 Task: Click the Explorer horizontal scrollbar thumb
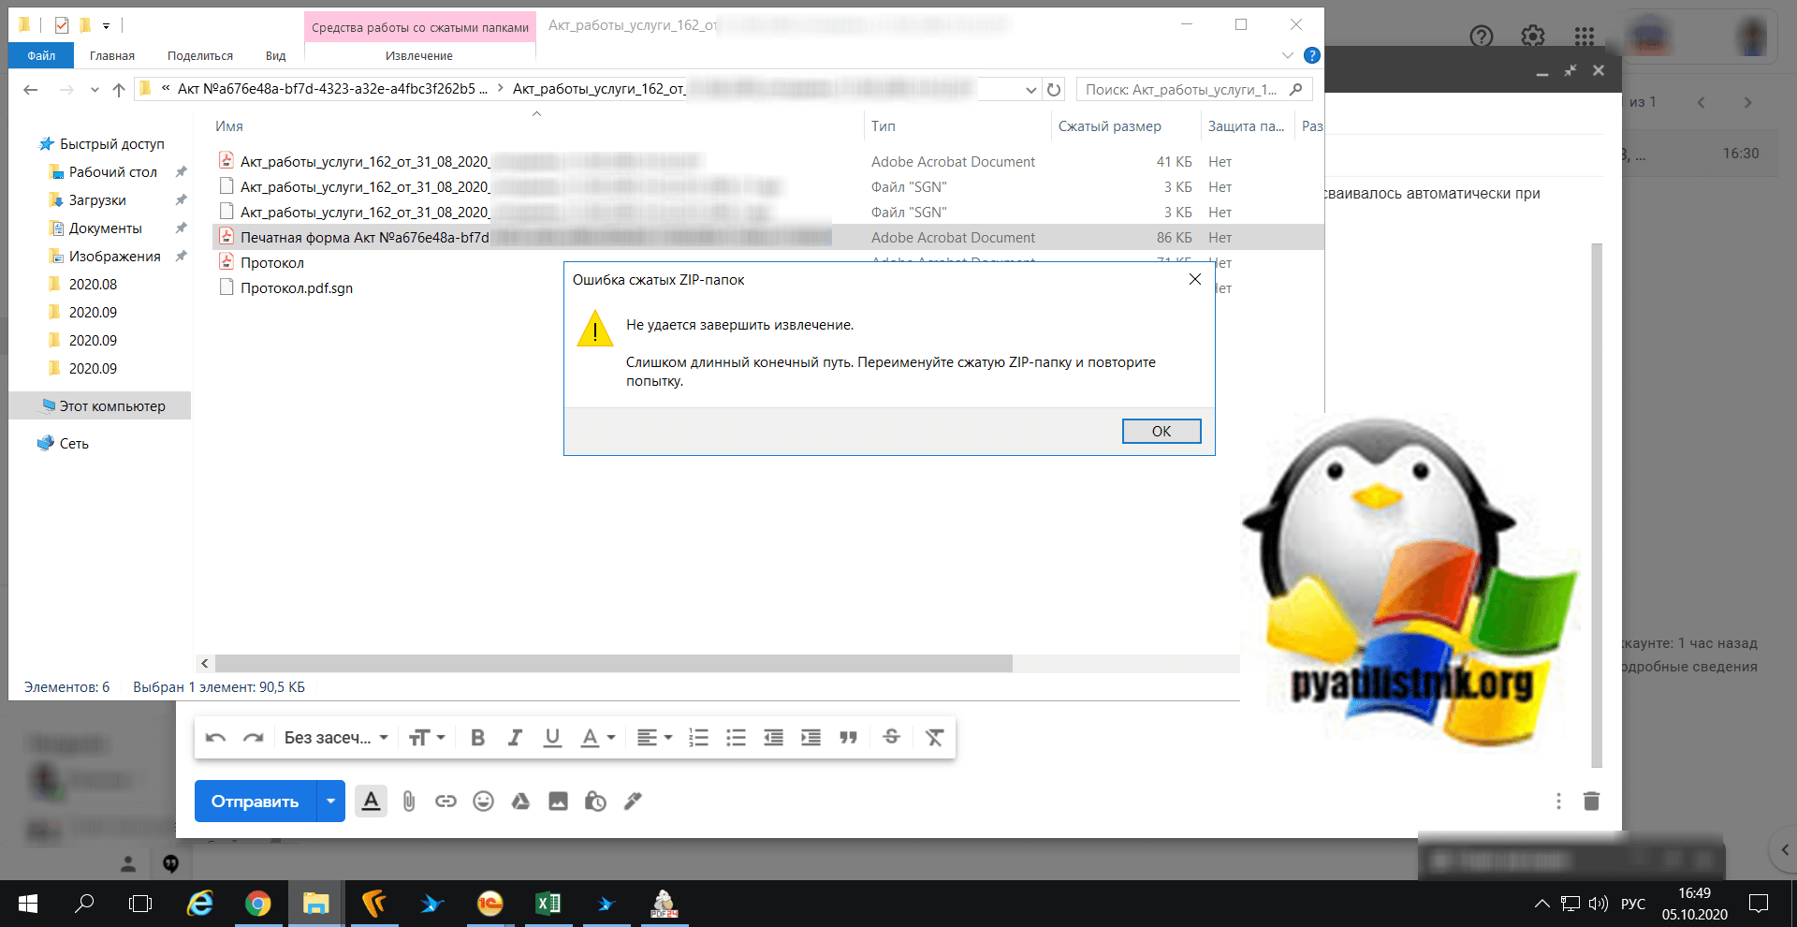click(x=614, y=664)
